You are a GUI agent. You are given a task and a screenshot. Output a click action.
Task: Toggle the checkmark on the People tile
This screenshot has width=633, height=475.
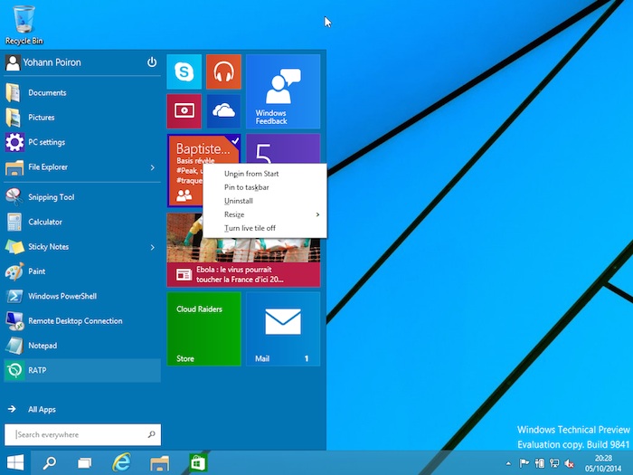coord(235,140)
